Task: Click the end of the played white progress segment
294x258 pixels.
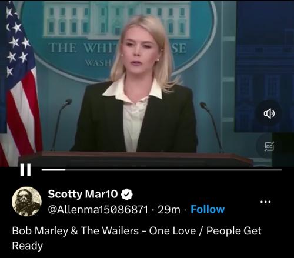Action: point(65,170)
